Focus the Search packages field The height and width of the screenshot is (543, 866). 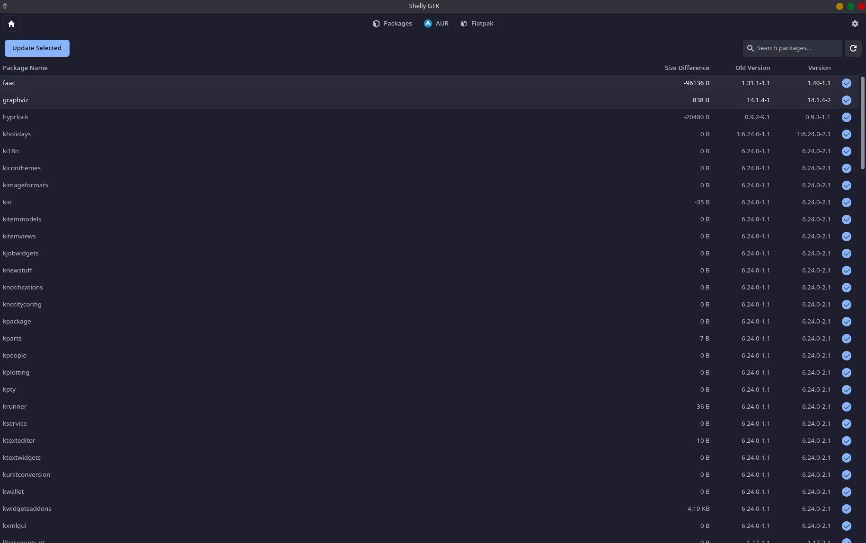792,48
